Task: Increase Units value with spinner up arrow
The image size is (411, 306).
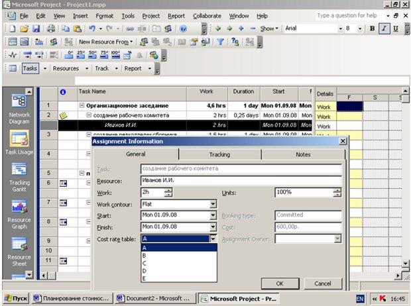Action: tap(337, 190)
